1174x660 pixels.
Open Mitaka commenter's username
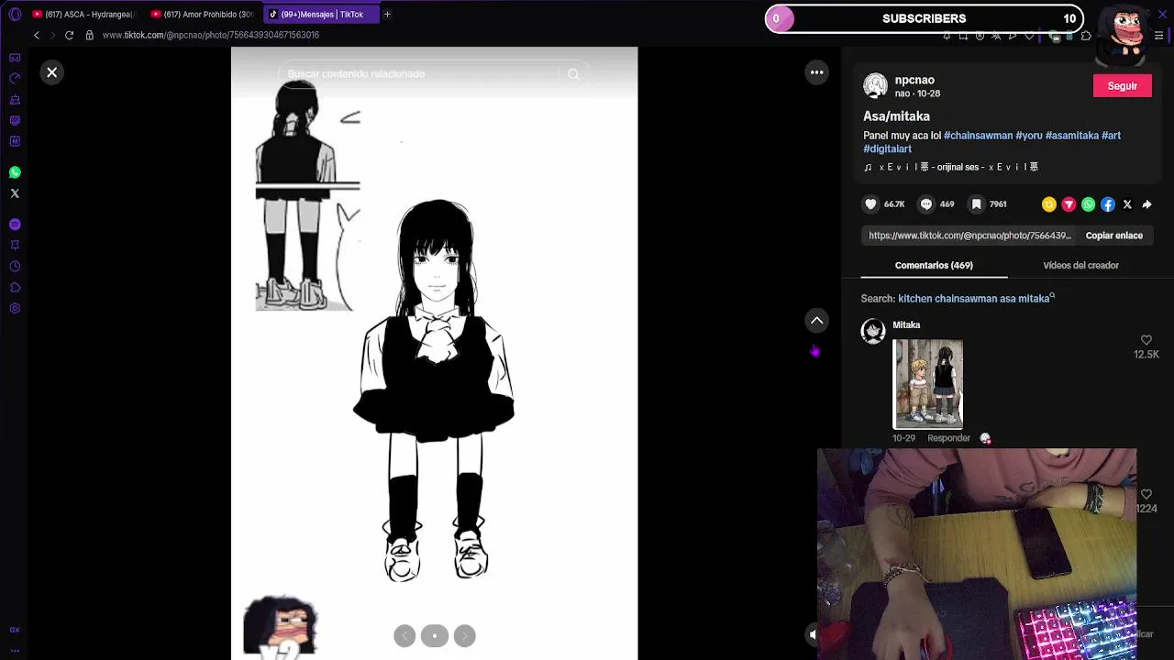[906, 325]
